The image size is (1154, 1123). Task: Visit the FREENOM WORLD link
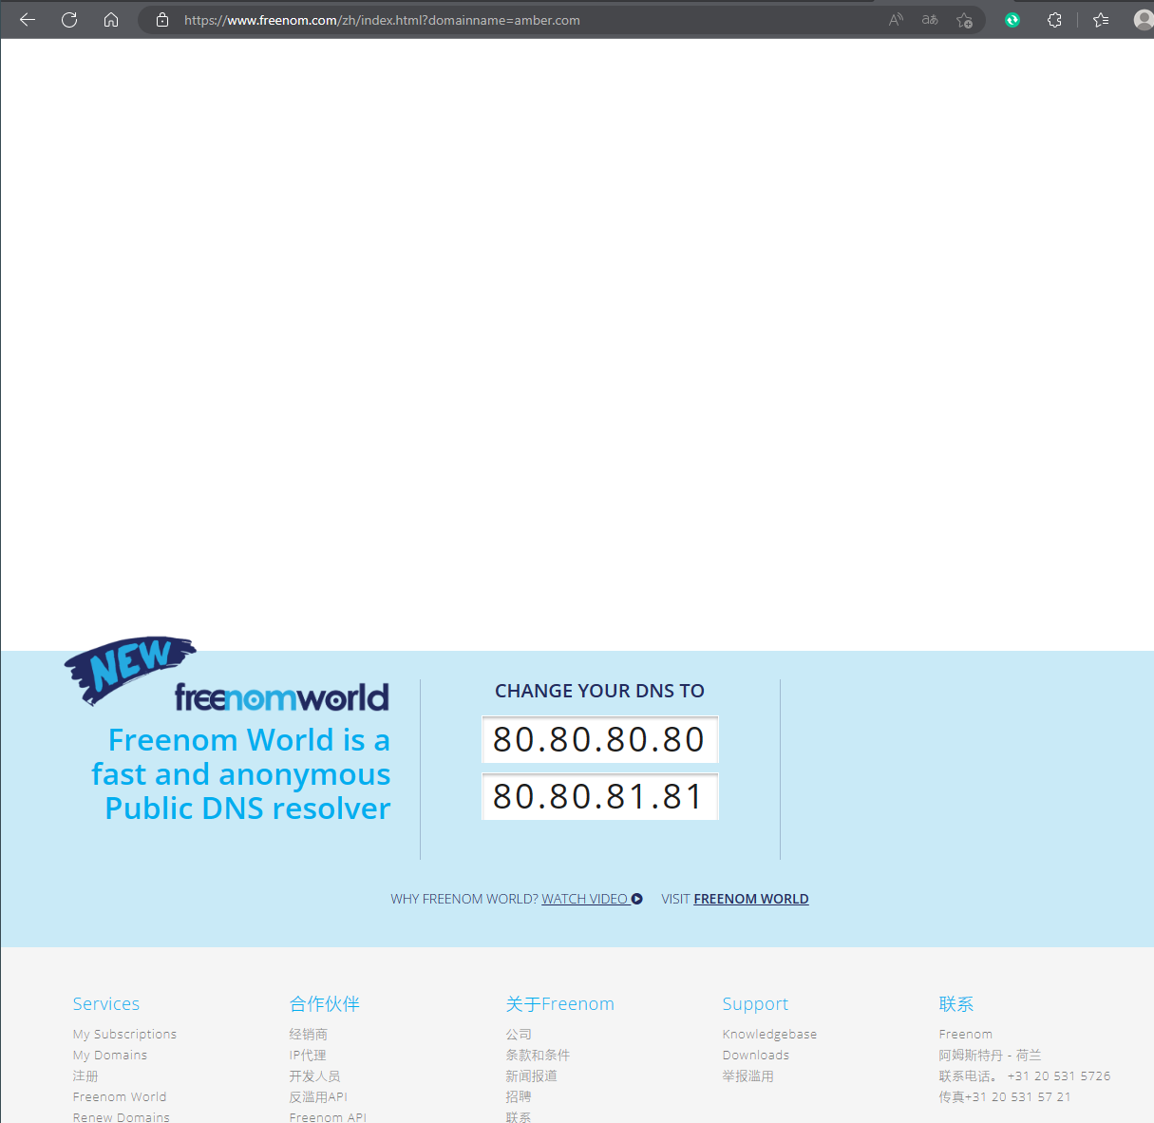click(x=751, y=899)
